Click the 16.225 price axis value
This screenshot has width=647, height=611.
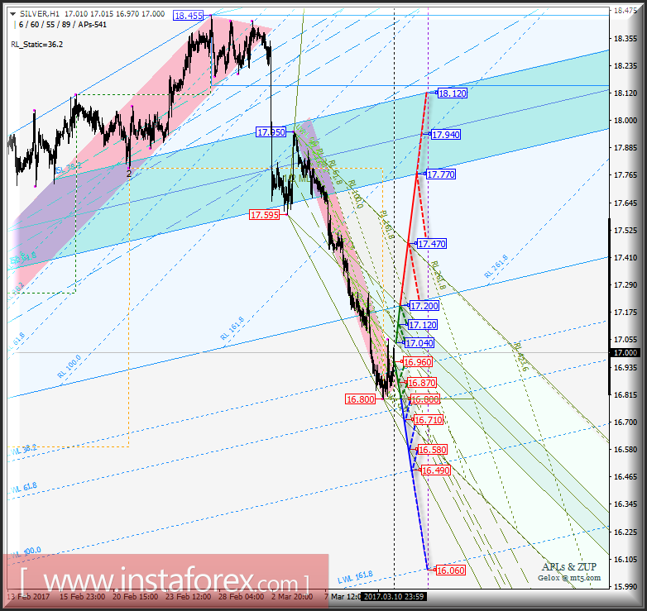[x=625, y=532]
